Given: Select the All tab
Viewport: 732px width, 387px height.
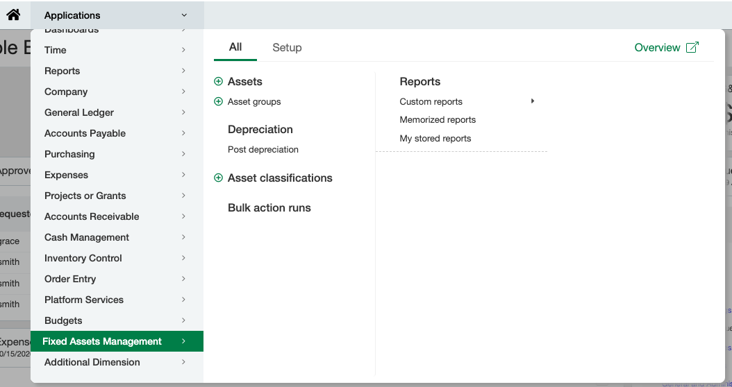Looking at the screenshot, I should click(x=235, y=47).
